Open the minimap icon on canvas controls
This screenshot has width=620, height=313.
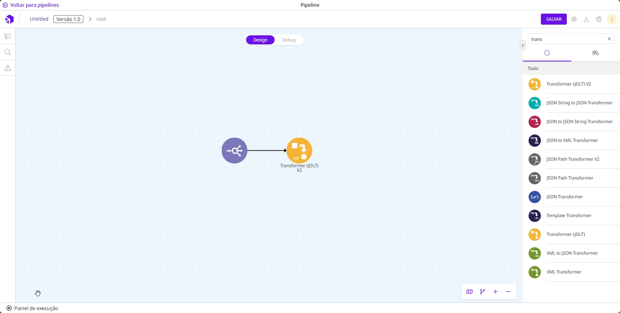pyautogui.click(x=470, y=292)
